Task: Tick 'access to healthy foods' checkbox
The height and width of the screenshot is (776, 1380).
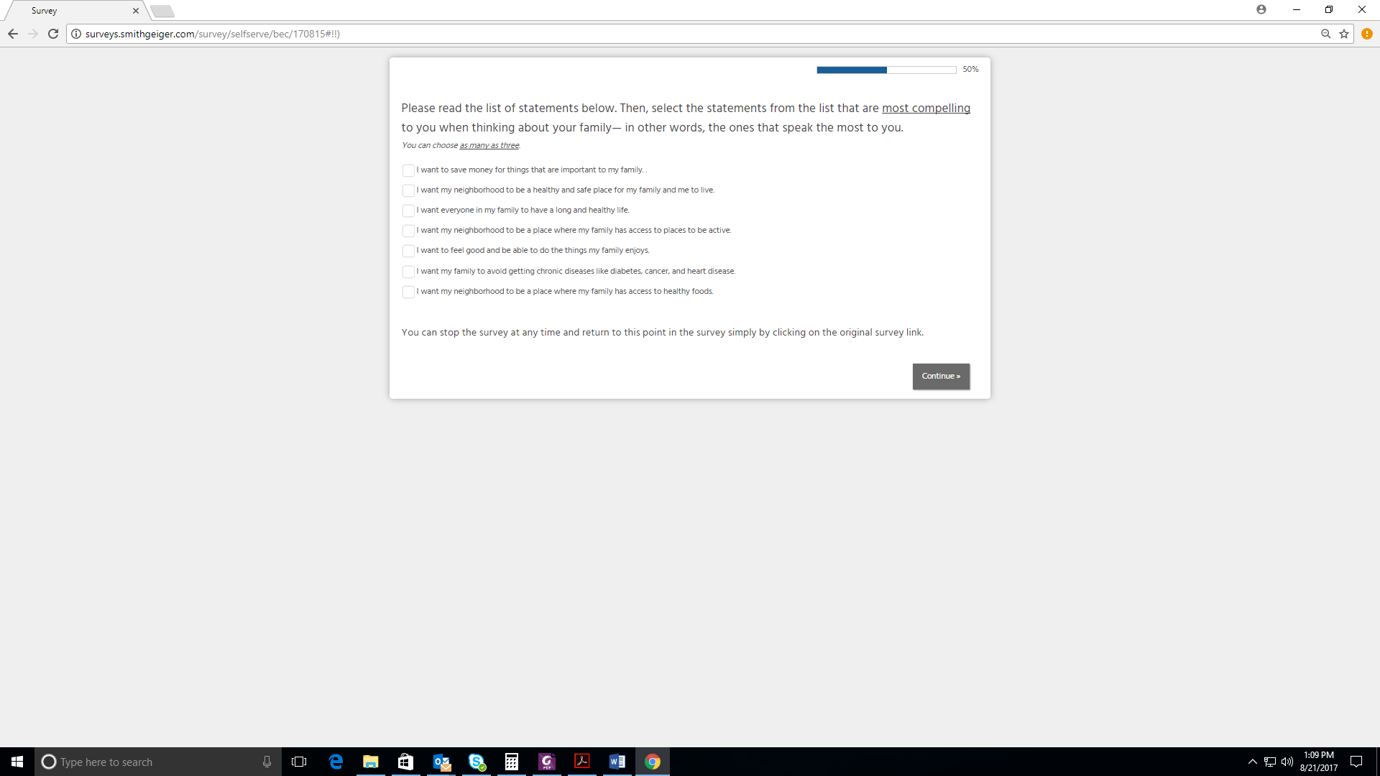Action: (x=408, y=292)
